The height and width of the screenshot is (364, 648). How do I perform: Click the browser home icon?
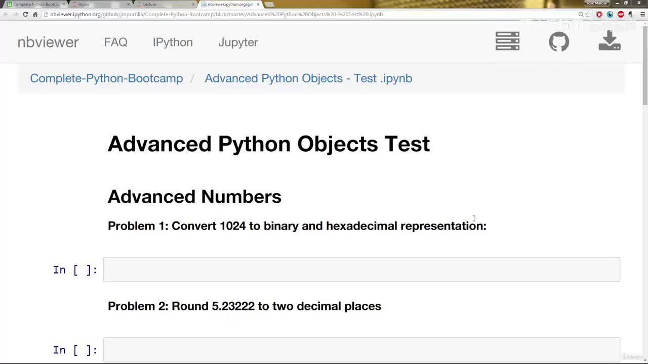(x=35, y=14)
